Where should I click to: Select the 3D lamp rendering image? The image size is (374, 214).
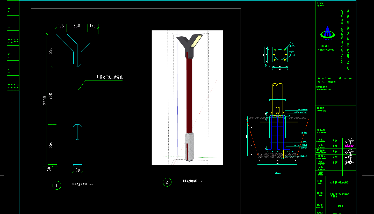click(187, 98)
